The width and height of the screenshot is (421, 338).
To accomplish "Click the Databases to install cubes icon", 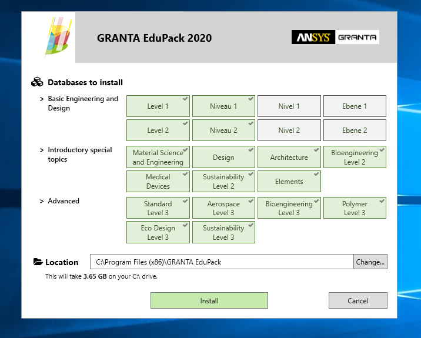I will (x=38, y=82).
